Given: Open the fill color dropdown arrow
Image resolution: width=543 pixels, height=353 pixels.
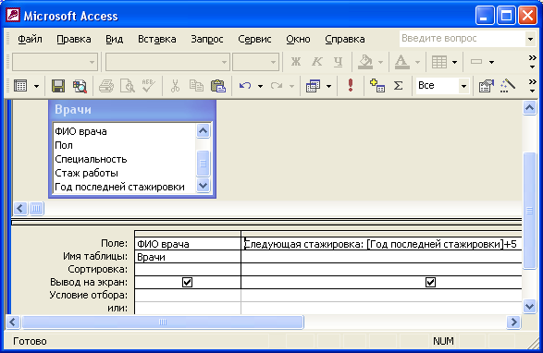Looking at the screenshot, I should tap(381, 62).
